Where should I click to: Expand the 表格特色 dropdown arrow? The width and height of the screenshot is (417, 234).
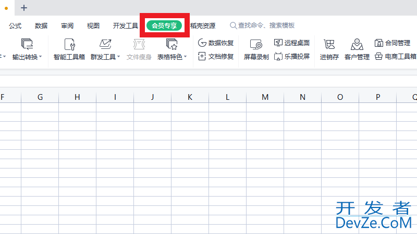click(x=186, y=57)
